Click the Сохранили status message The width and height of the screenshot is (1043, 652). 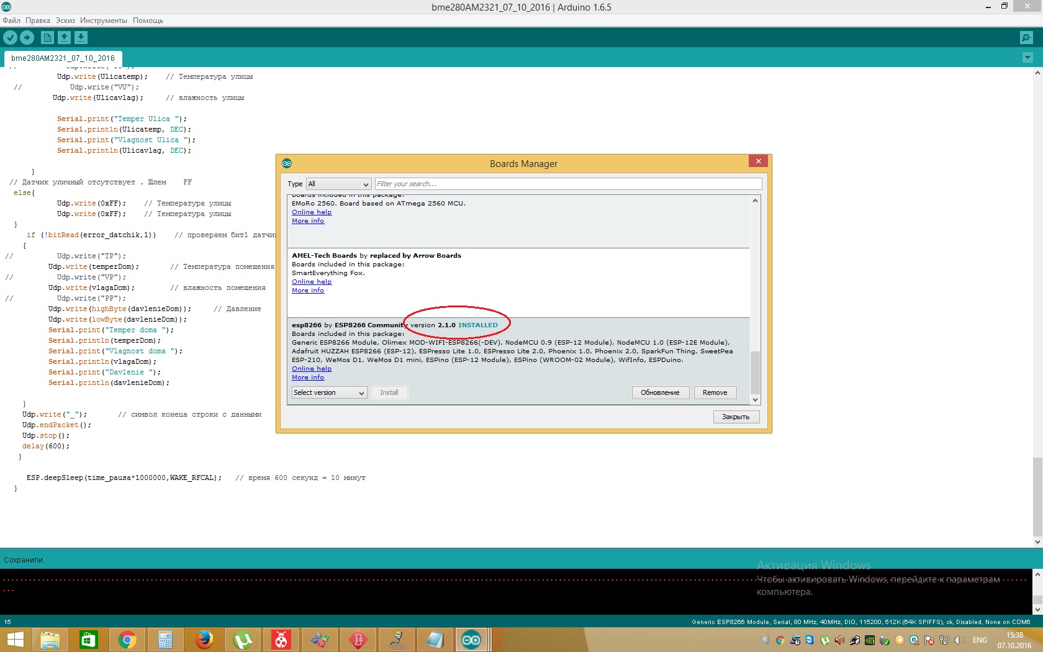click(24, 560)
